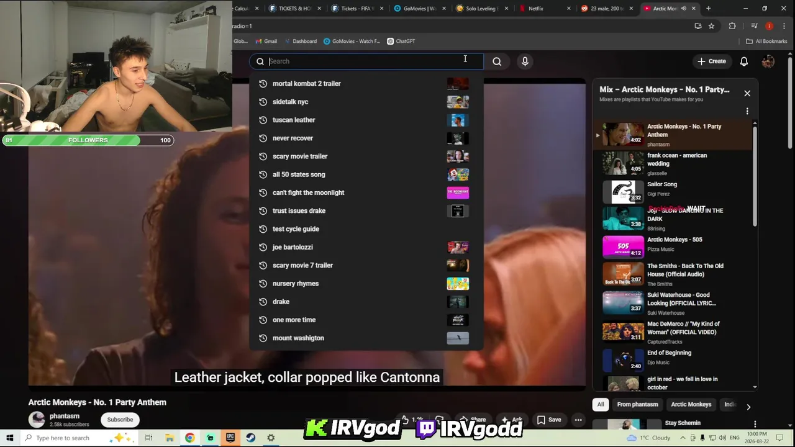
Task: Select 'all 50 states song' suggestion
Action: click(366, 174)
